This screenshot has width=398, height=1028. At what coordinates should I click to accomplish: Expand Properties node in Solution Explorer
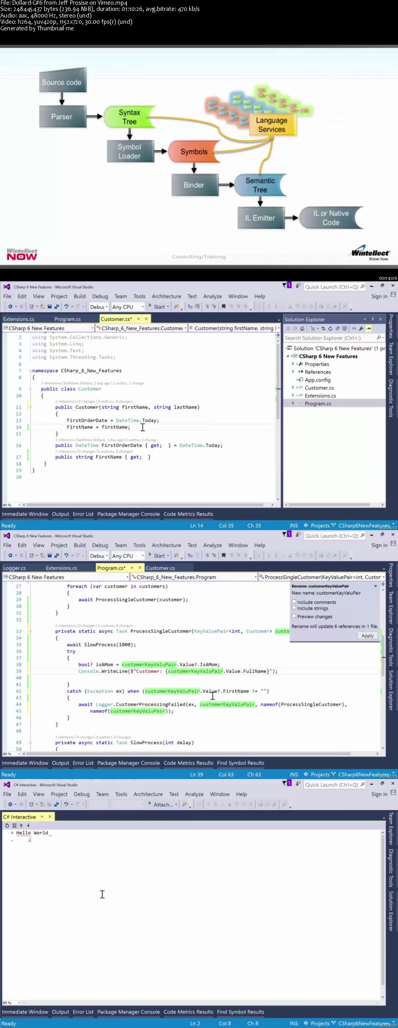coord(293,364)
